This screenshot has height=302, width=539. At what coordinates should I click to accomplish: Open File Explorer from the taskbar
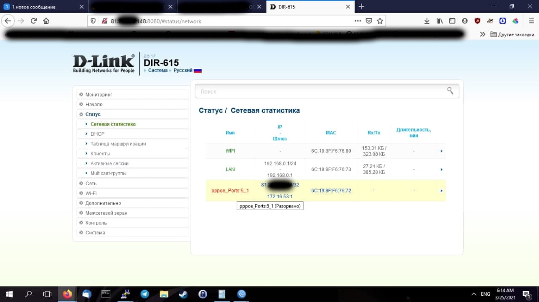164,294
